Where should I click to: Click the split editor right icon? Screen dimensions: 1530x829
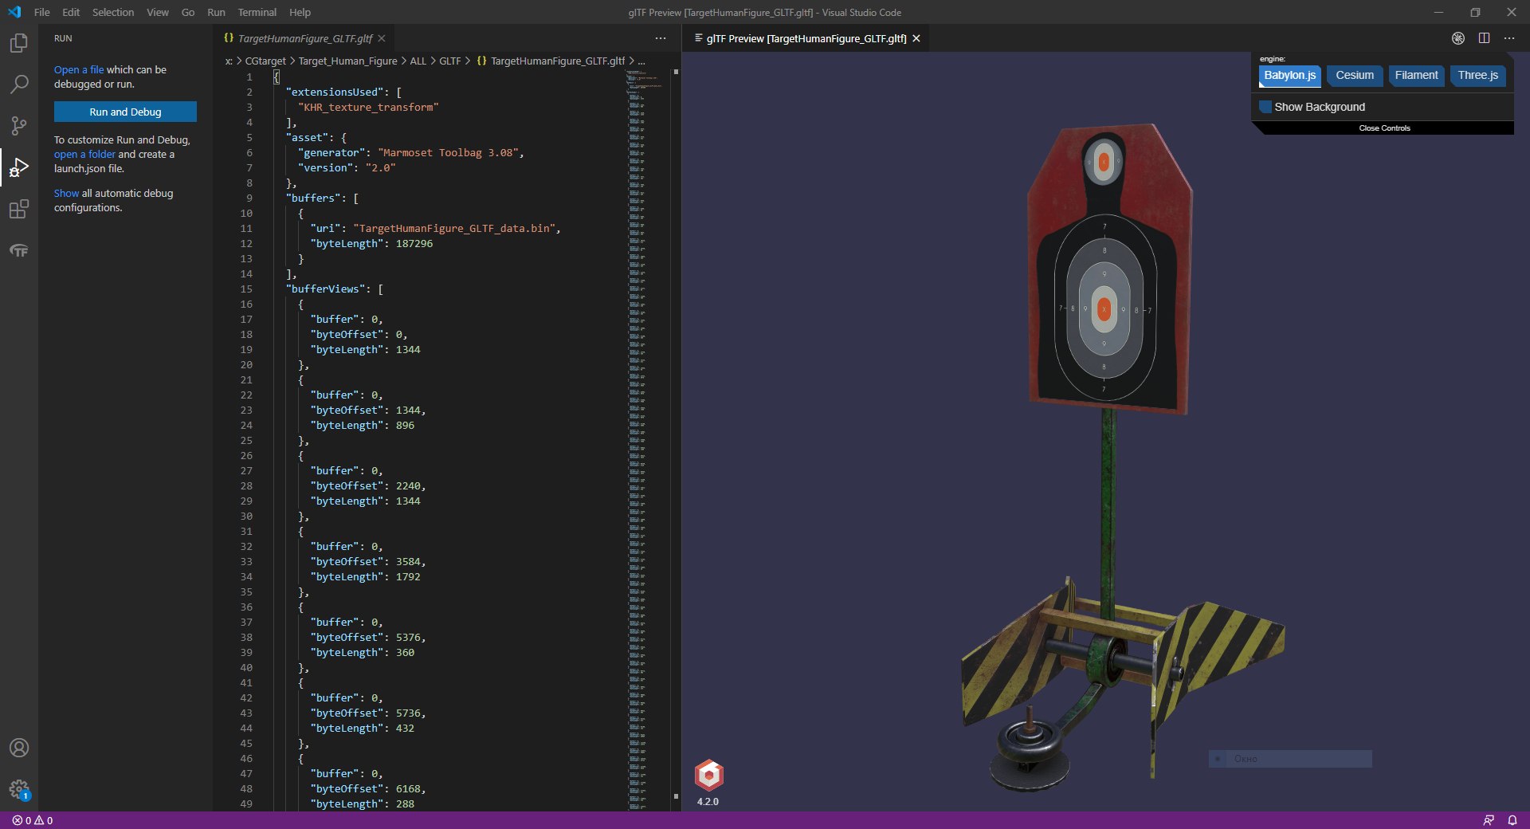pos(1484,38)
